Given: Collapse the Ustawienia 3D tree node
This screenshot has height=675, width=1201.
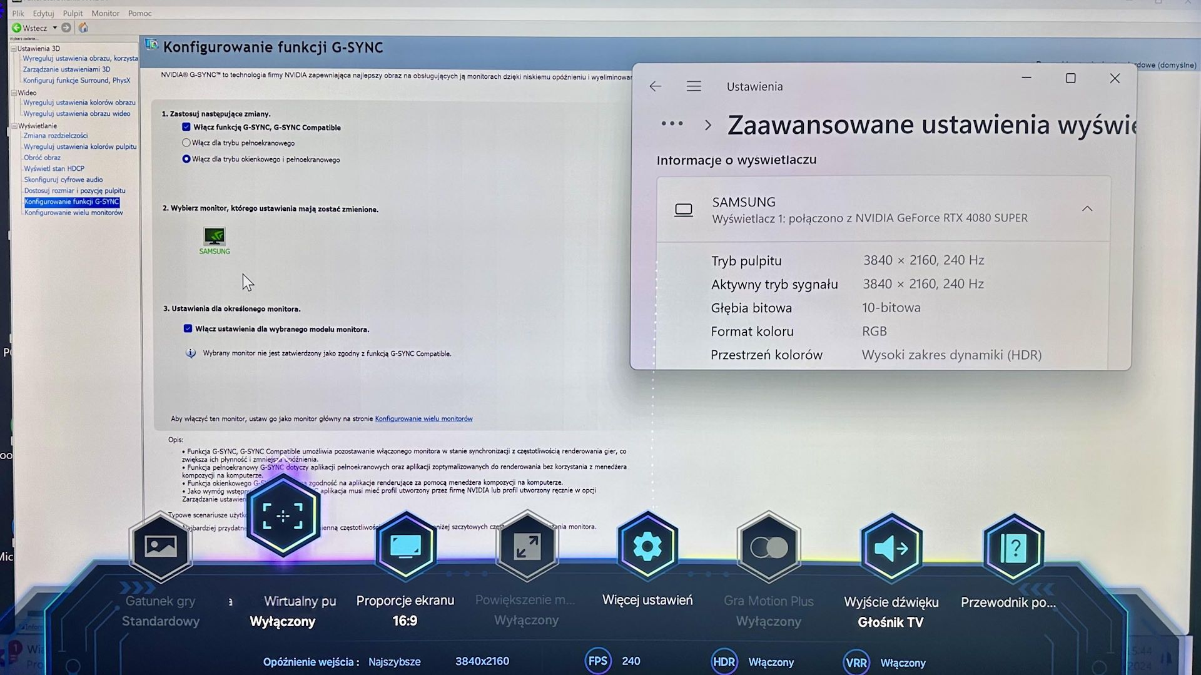Looking at the screenshot, I should click(x=14, y=48).
